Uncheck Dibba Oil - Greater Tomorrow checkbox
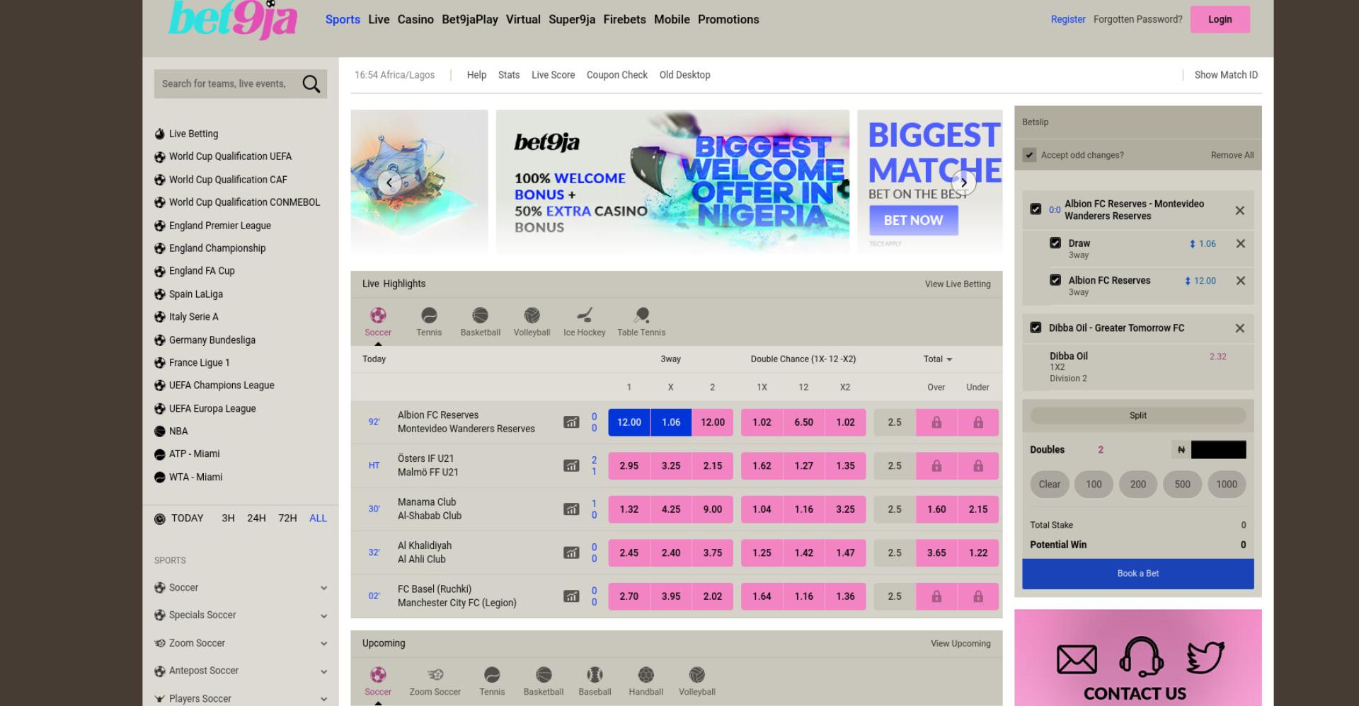Image resolution: width=1359 pixels, height=706 pixels. pos(1036,328)
